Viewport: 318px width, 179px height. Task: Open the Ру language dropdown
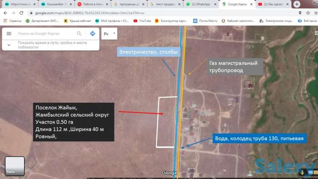coord(109,34)
